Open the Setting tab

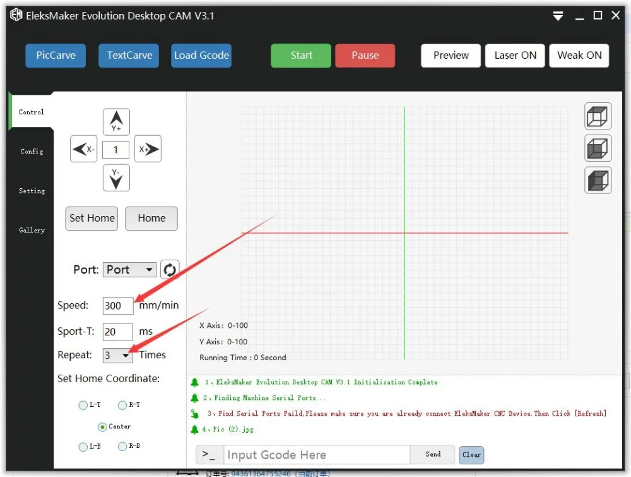coord(32,191)
